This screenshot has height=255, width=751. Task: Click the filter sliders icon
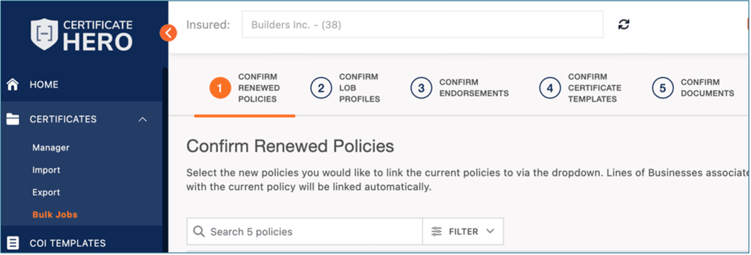click(x=437, y=232)
